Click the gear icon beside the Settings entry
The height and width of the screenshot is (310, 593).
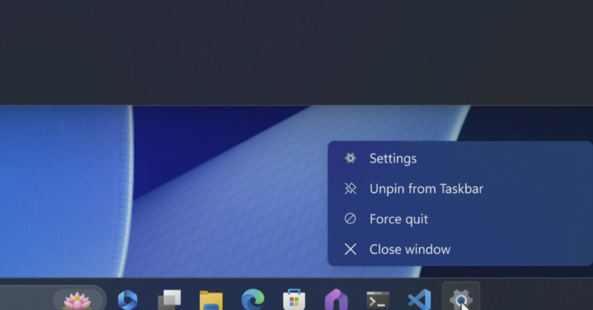[350, 158]
